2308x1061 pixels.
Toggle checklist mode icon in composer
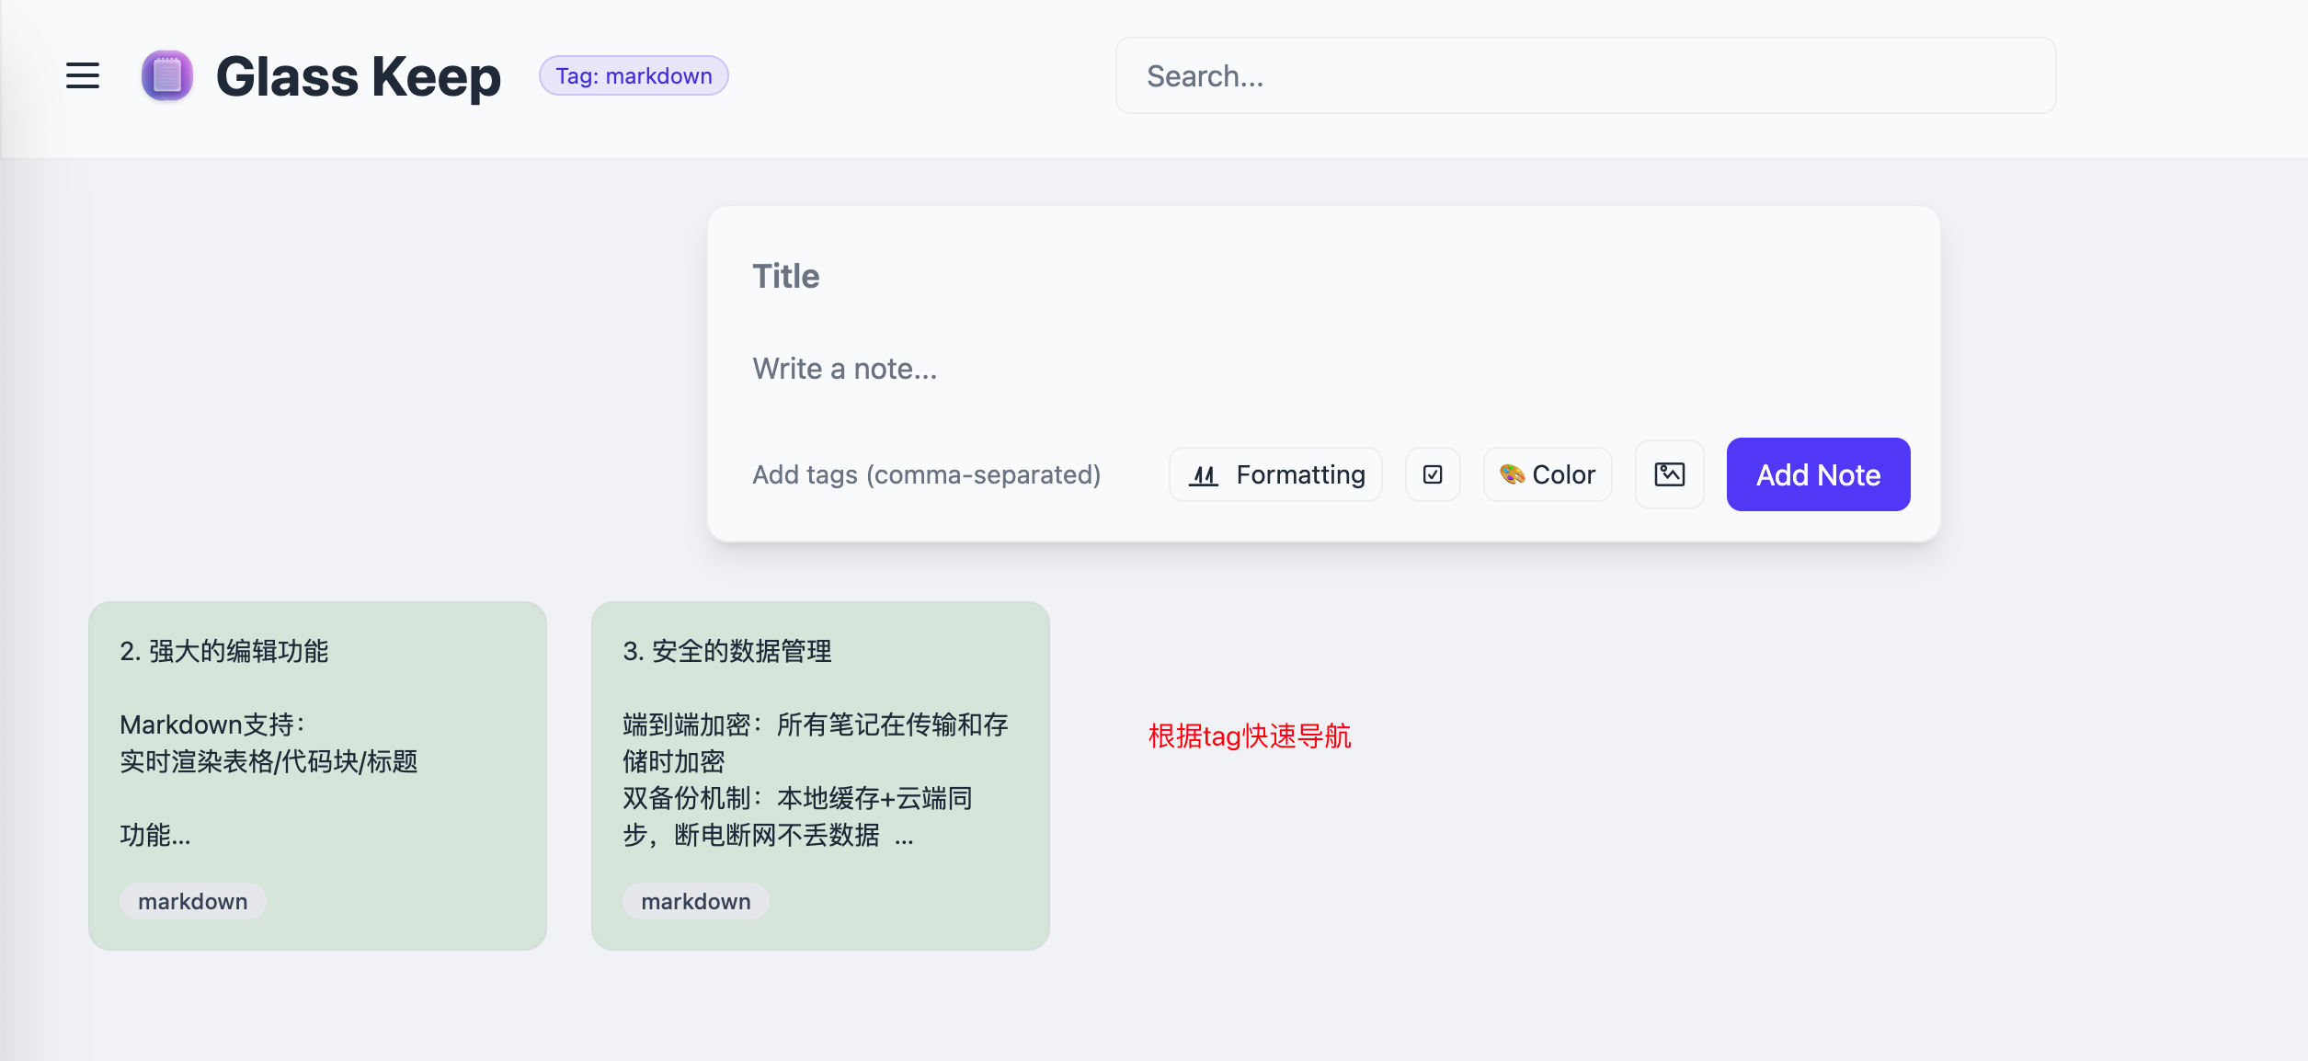pos(1433,474)
